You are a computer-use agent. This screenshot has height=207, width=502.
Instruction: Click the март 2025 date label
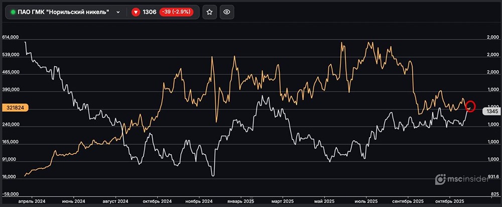tap(282, 201)
